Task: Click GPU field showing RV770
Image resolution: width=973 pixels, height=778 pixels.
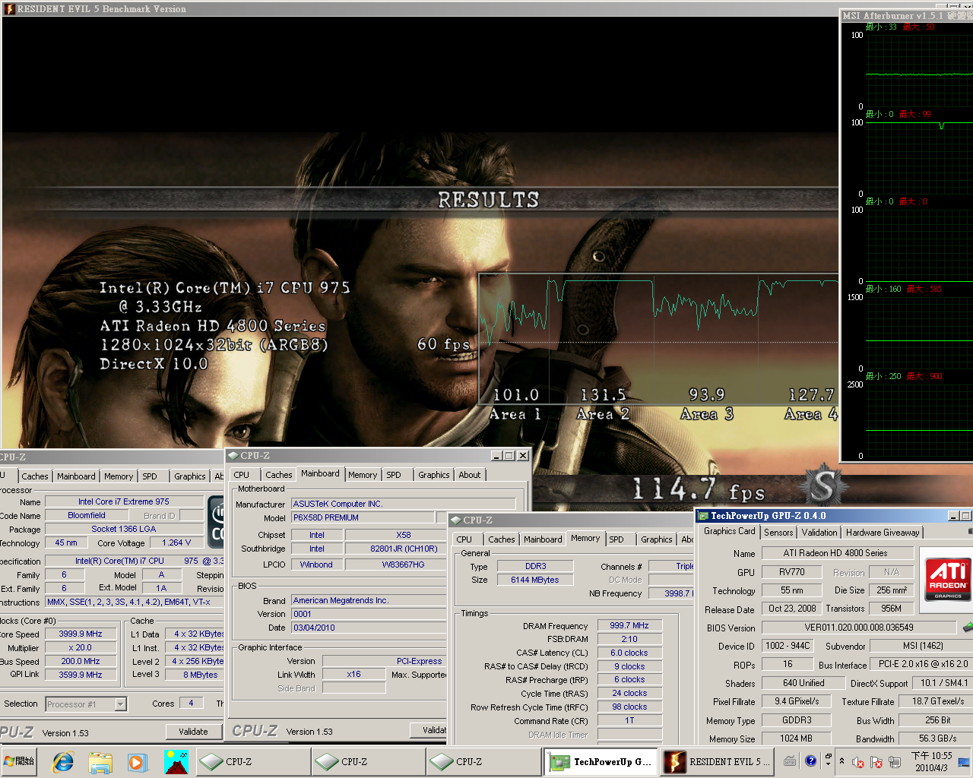Action: (x=791, y=572)
